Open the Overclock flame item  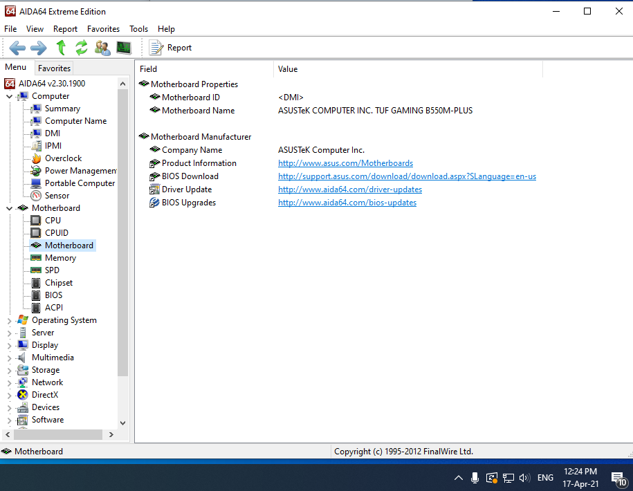pos(63,158)
